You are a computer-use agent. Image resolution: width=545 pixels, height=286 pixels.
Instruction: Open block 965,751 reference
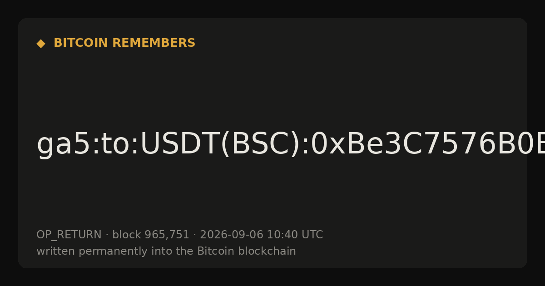pyautogui.click(x=151, y=235)
